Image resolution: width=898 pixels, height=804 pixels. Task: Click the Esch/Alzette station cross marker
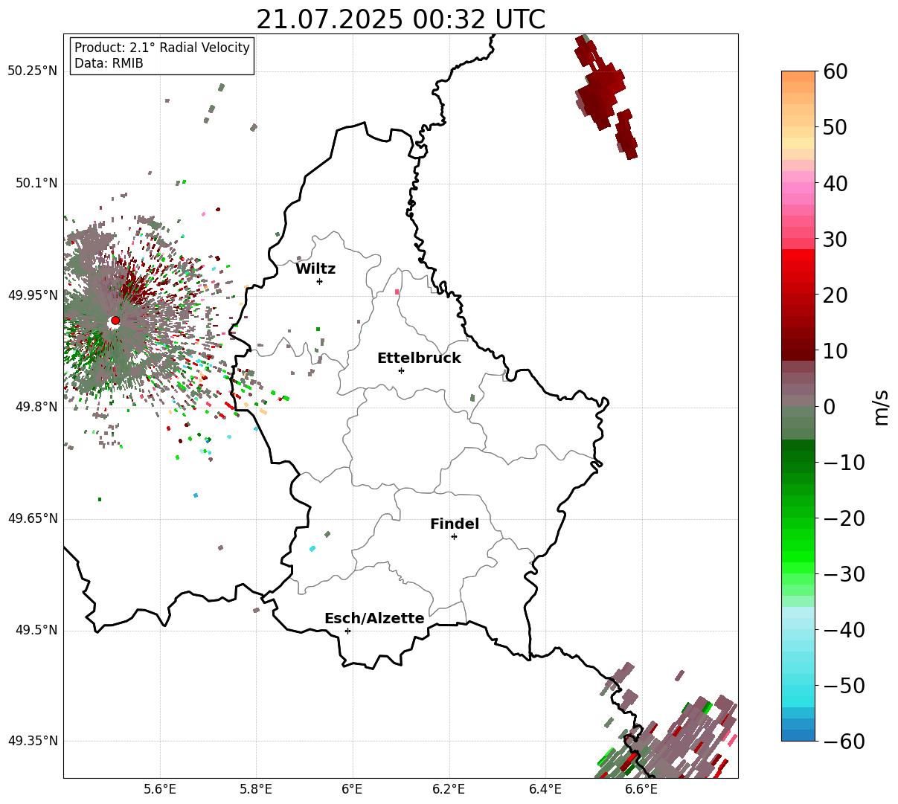347,631
